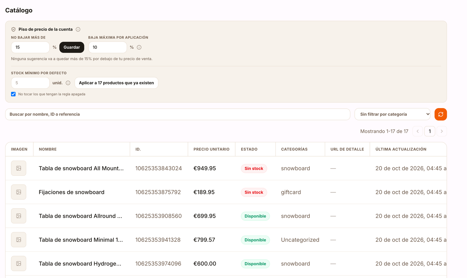The height and width of the screenshot is (278, 467).
Task: Click the Fijaciones de snowboard product name
Action: (72, 192)
